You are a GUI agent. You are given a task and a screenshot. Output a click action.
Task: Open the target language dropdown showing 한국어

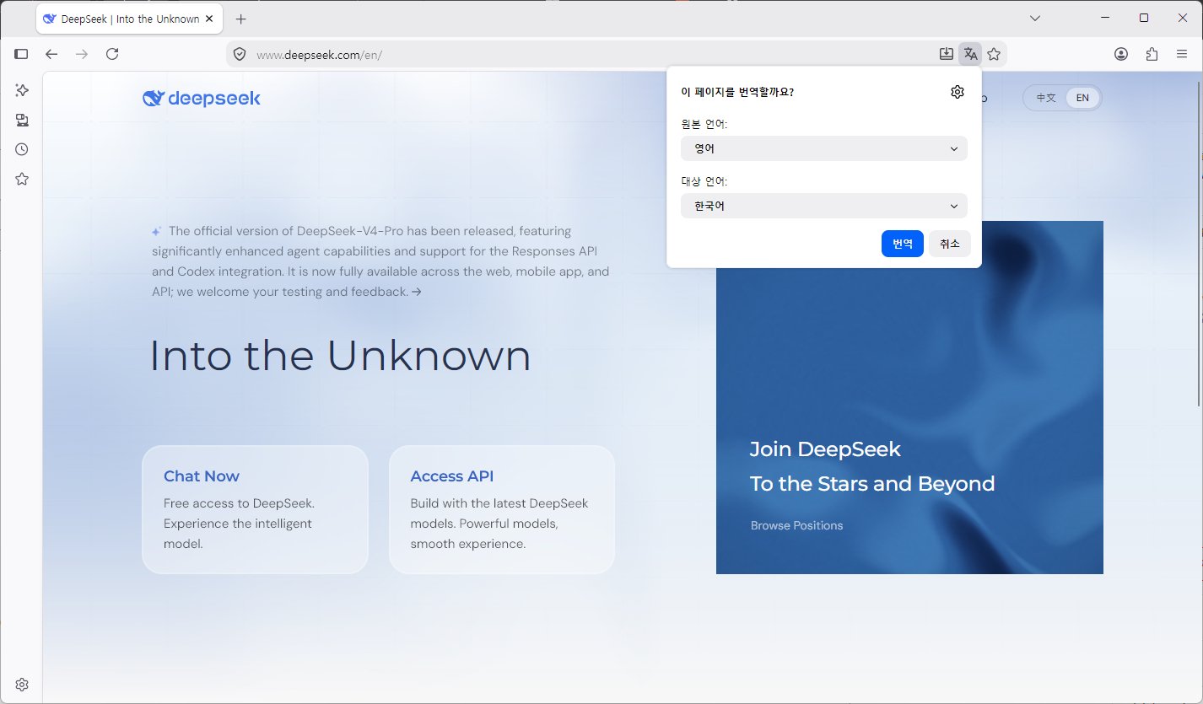pos(824,206)
